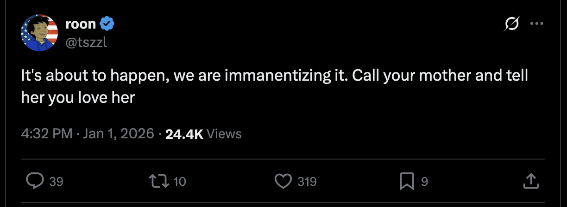This screenshot has height=207, width=567.
Task: Toggle the bookmark icon on the post
Action: click(x=406, y=181)
